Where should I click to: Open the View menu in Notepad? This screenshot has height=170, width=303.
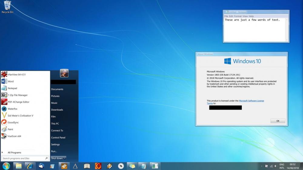tap(245, 16)
